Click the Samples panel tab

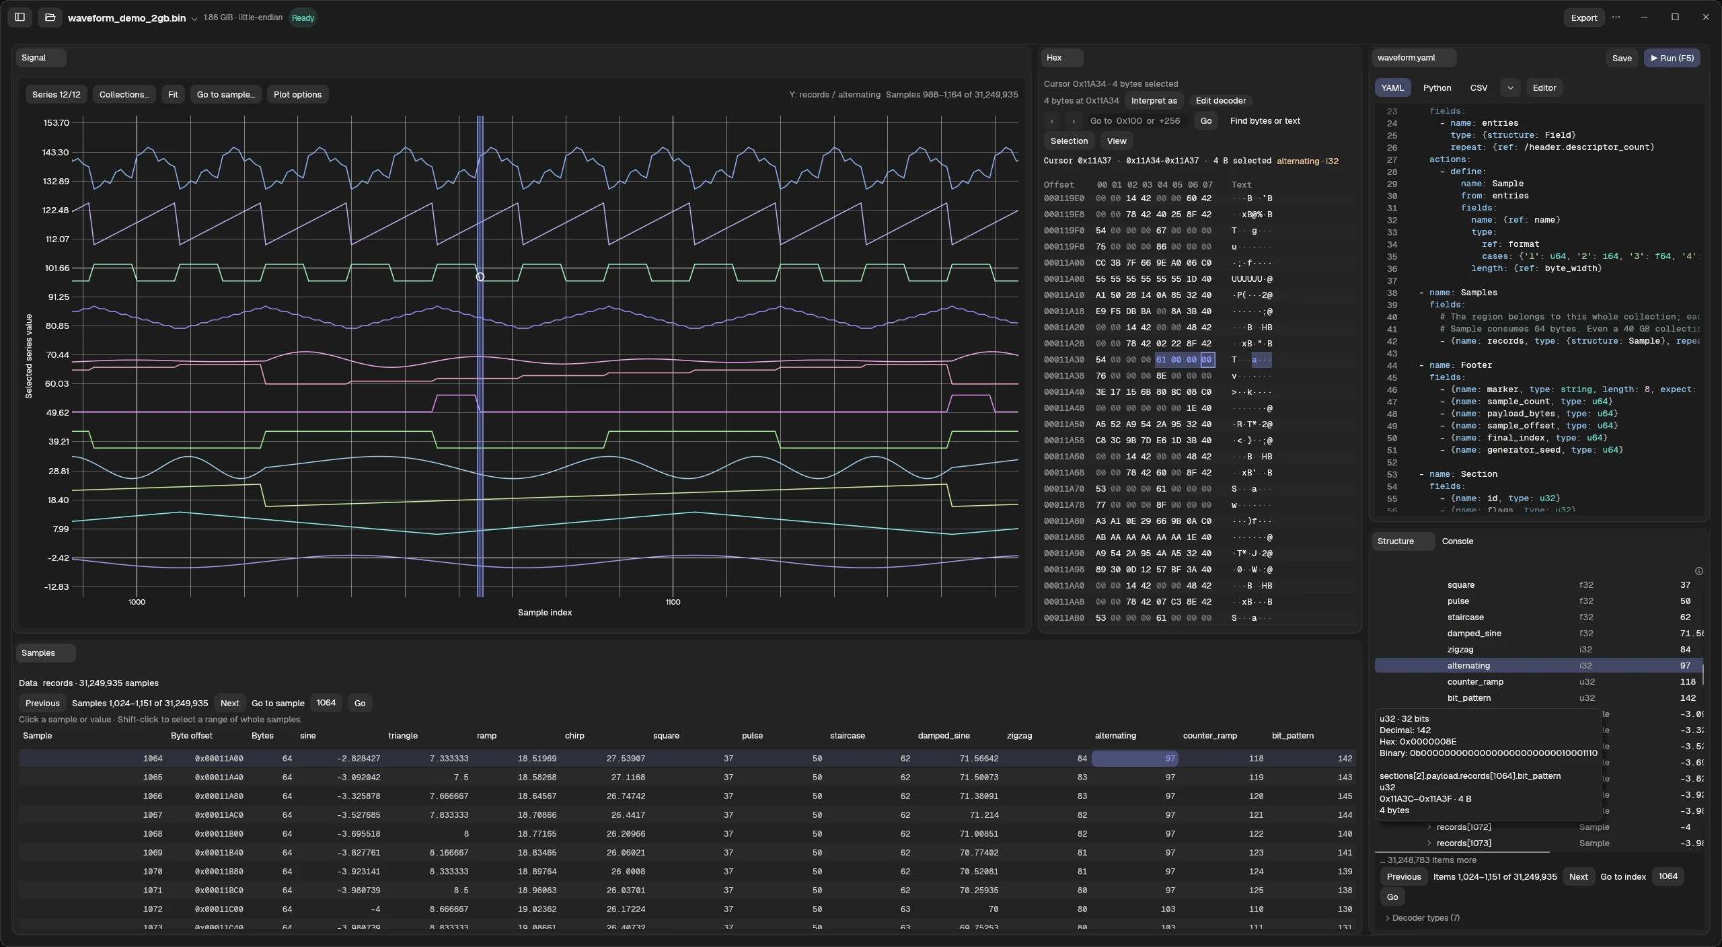tap(45, 652)
